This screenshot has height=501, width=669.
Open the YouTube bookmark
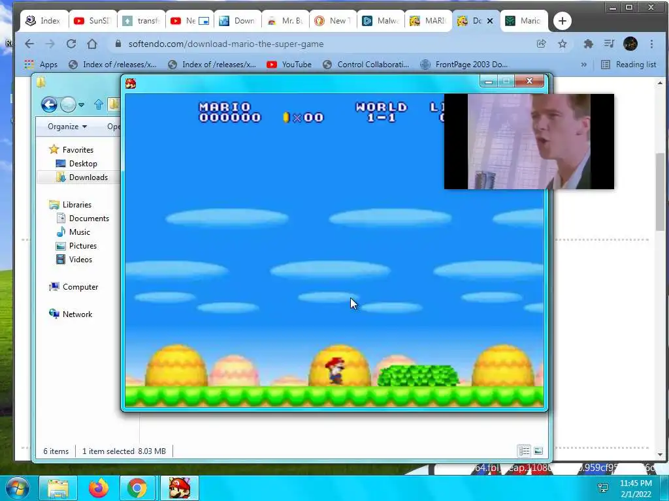[x=289, y=65]
